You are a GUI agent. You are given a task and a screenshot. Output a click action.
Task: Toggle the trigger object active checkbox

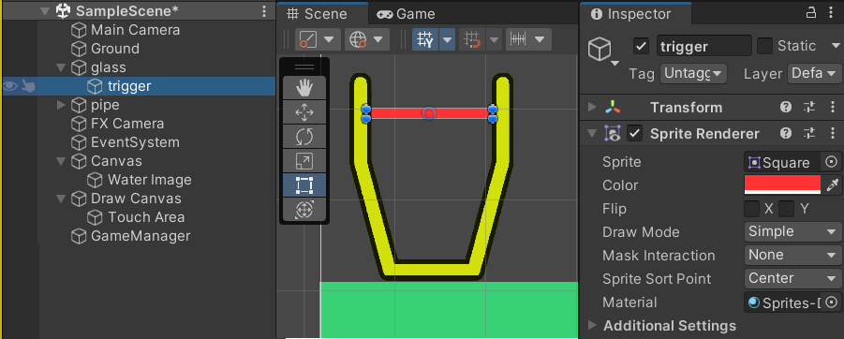(x=641, y=46)
